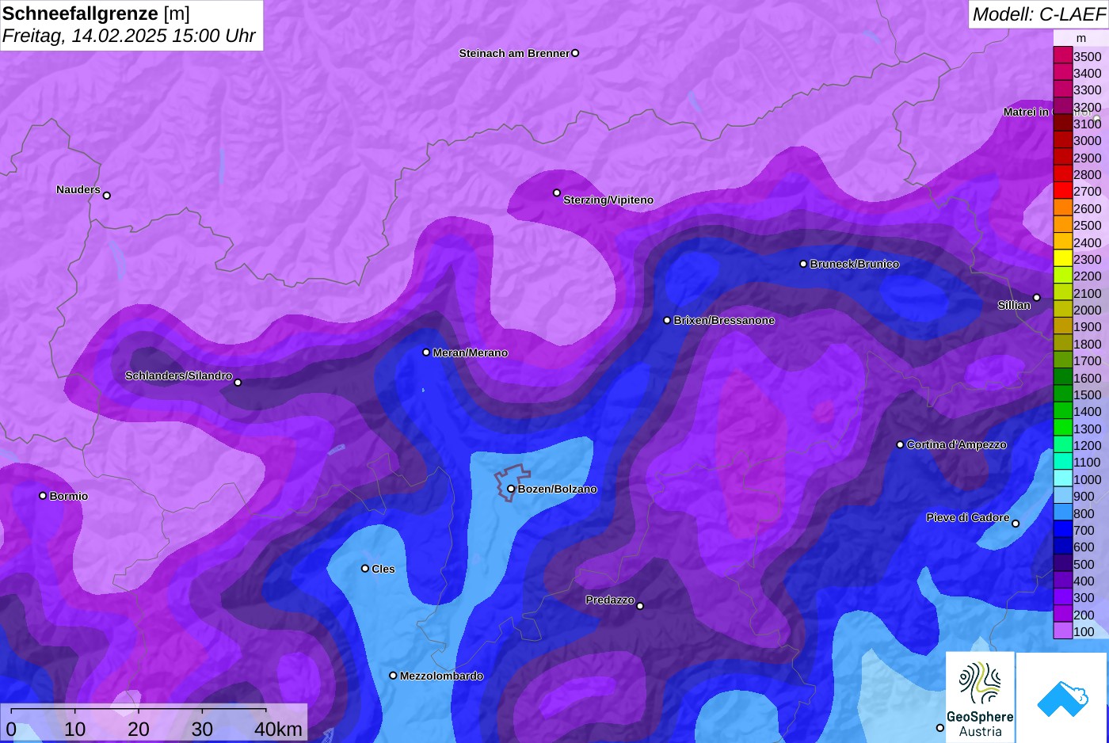Click the Cortina d'Ampezzo marker dot

click(x=900, y=444)
